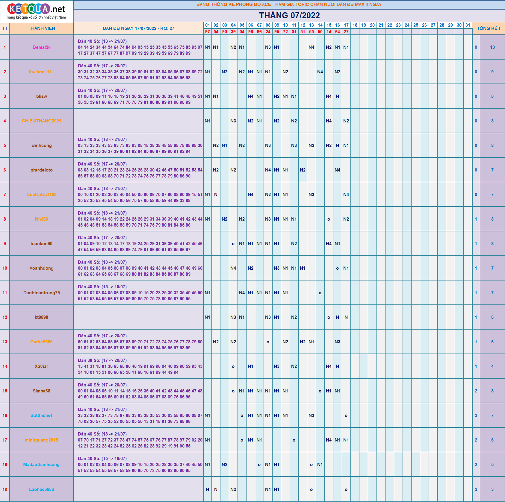Click result 27 under day 17
Image resolution: width=505 pixels, height=502 pixels.
[x=346, y=32]
